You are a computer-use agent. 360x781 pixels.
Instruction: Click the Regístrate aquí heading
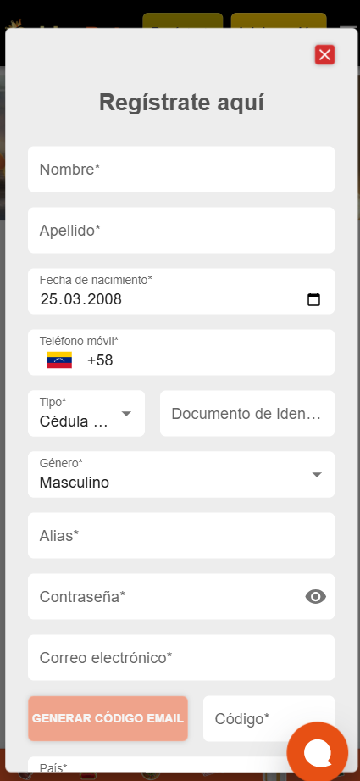point(181,103)
